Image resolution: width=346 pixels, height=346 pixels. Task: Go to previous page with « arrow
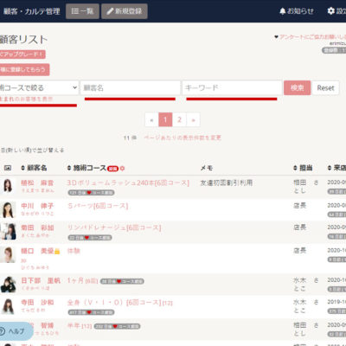coord(151,119)
